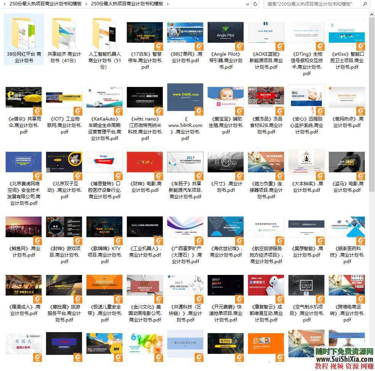Select the 《wittc nano》 PDF file
Image resolution: width=375 pixels, height=371 pixels.
[x=145, y=114]
